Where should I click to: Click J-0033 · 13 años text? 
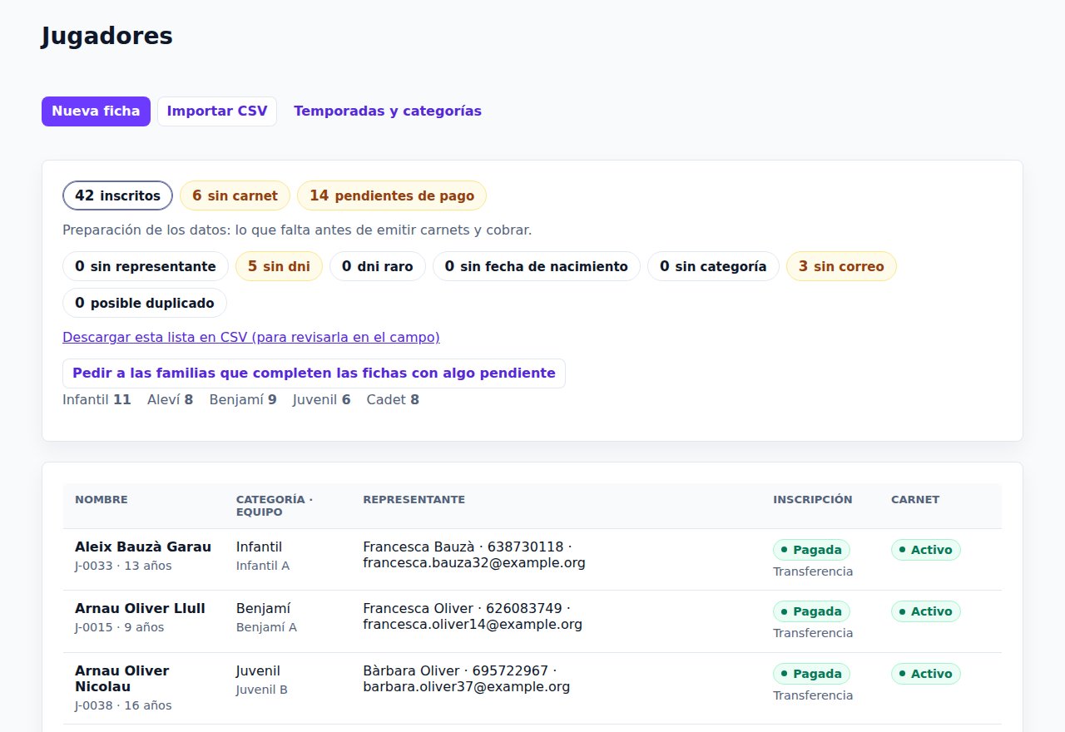click(123, 566)
